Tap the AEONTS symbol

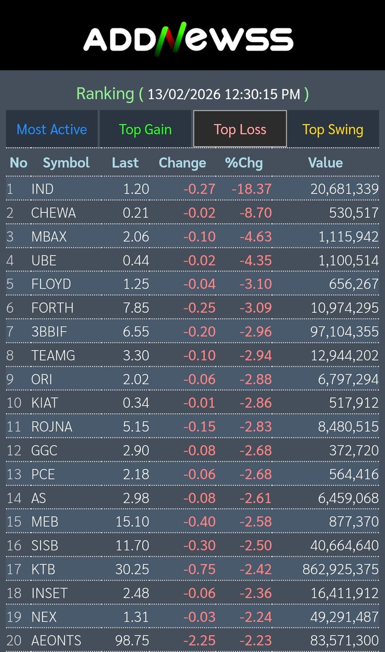click(x=56, y=641)
